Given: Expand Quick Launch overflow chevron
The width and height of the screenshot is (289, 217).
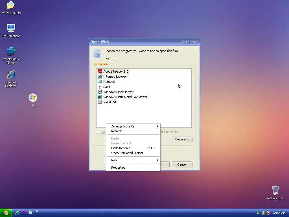Looking at the screenshot, I should [37, 211].
